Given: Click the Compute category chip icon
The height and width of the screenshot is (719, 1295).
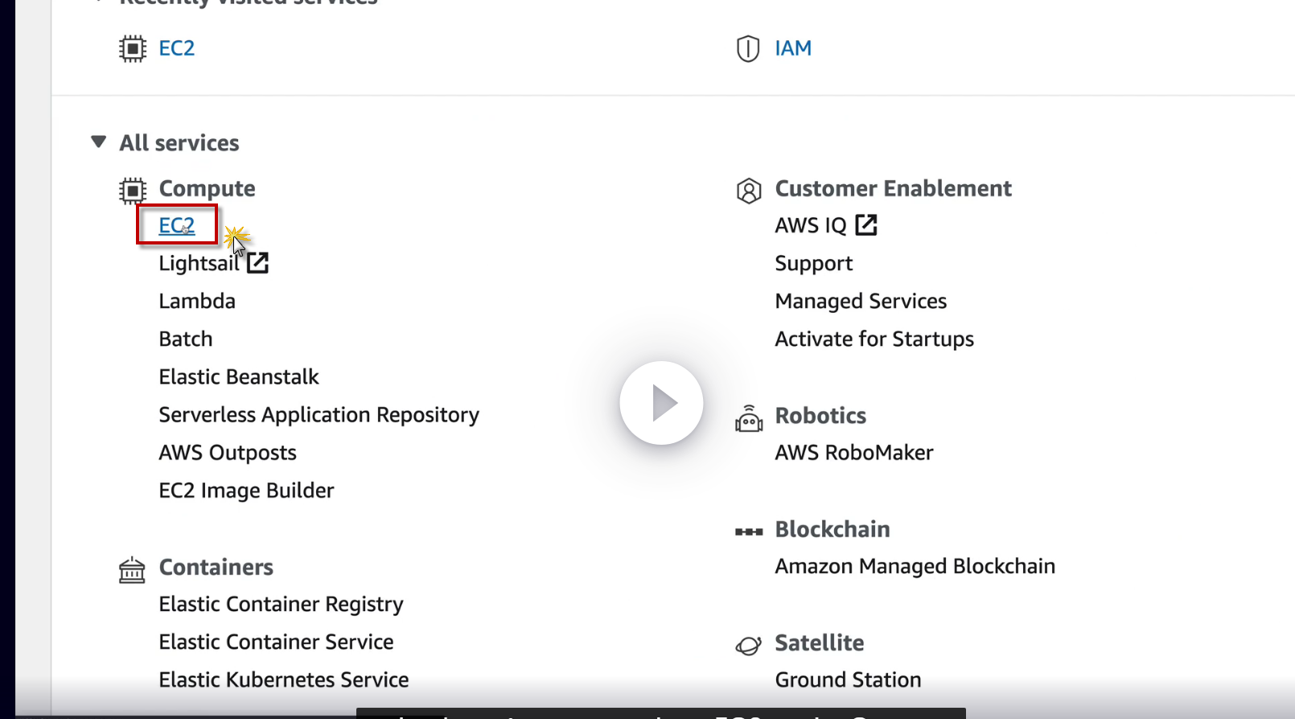Looking at the screenshot, I should pyautogui.click(x=133, y=191).
